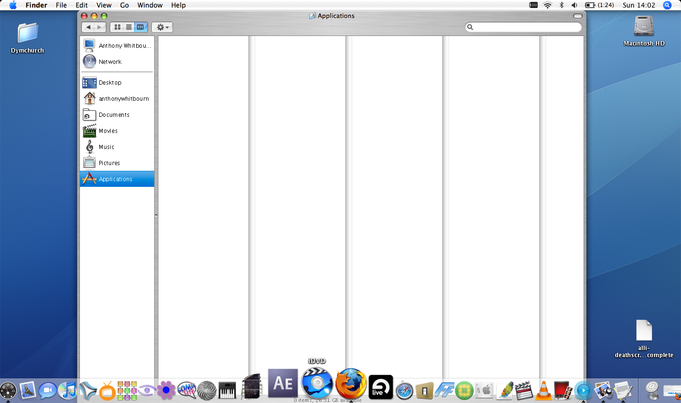
Task: Click the Forward arrow button
Action: tap(100, 27)
